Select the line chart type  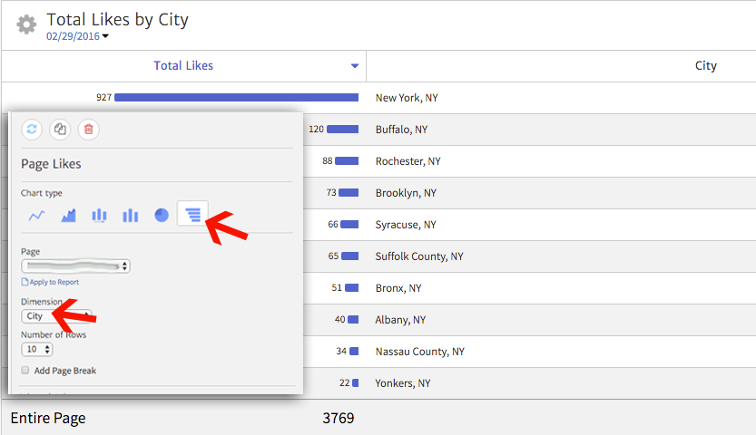pyautogui.click(x=36, y=216)
